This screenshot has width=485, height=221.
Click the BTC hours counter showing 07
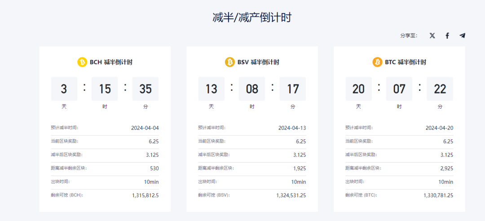point(399,89)
